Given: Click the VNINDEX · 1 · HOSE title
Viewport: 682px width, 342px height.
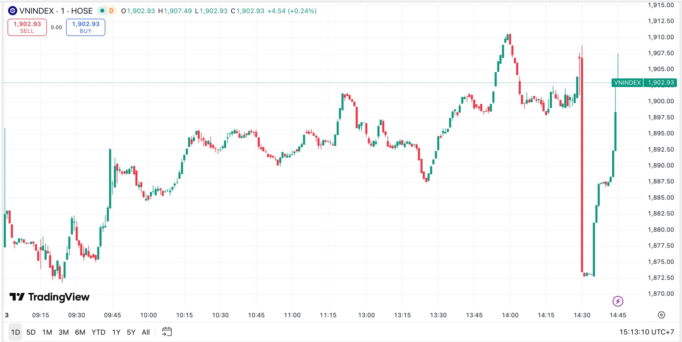Looking at the screenshot, I should coord(56,11).
